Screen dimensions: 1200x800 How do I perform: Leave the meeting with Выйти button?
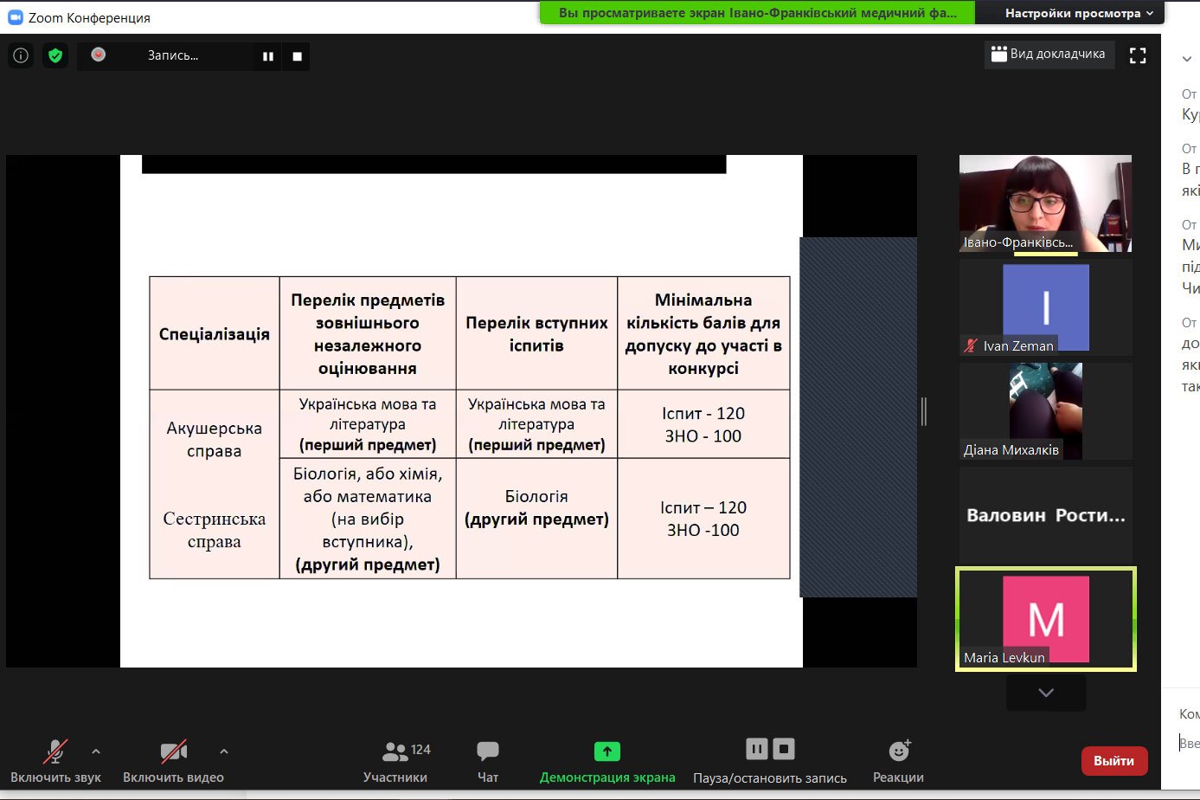coord(1113,761)
